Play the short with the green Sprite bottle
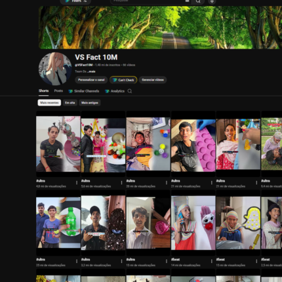The height and width of the screenshot is (282, 282). click(58, 222)
